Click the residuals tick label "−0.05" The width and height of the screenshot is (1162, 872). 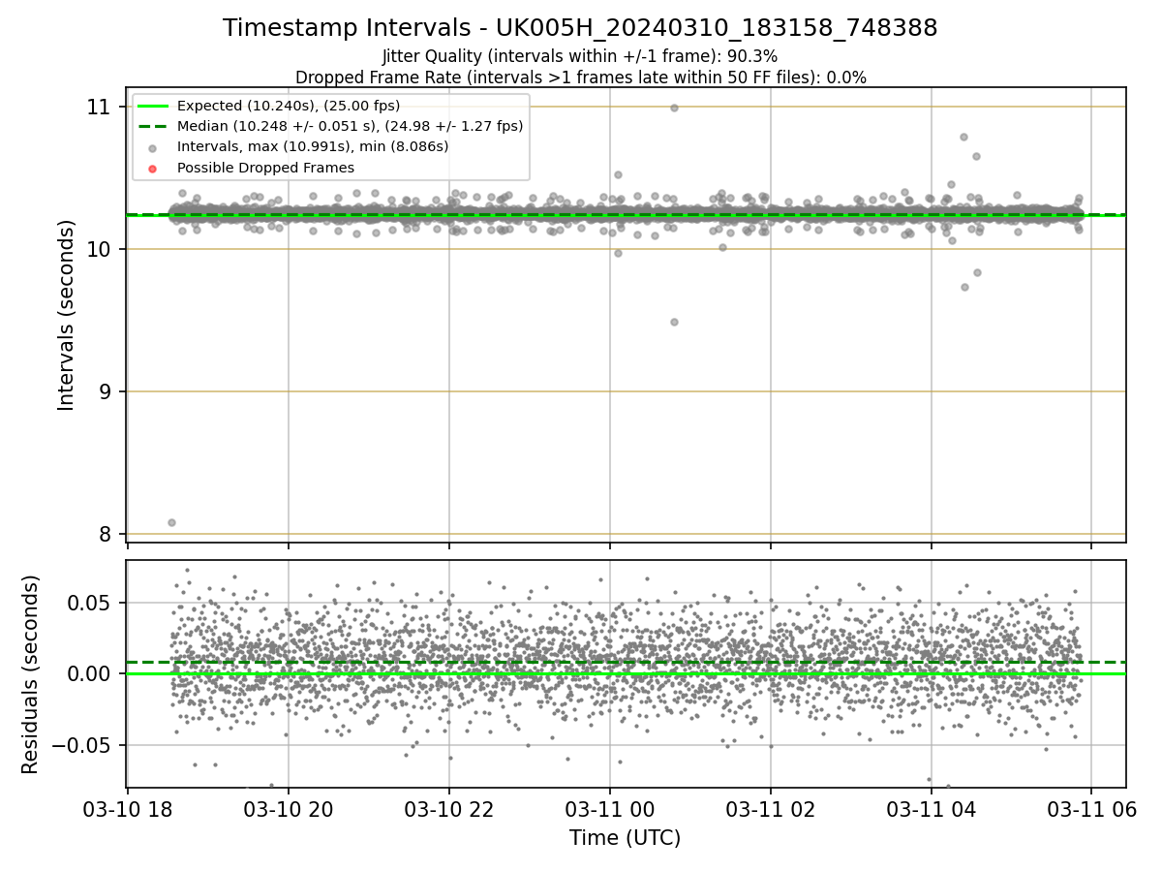point(83,745)
